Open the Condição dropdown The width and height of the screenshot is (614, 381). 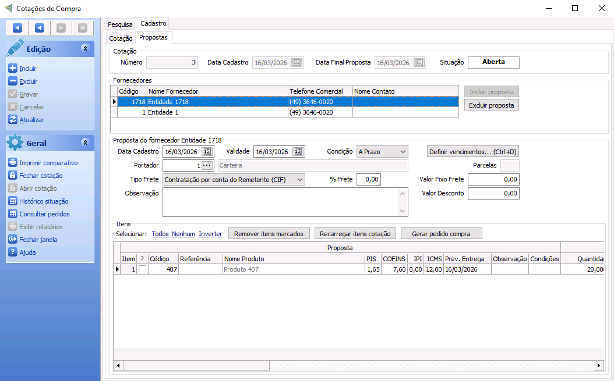(x=403, y=152)
